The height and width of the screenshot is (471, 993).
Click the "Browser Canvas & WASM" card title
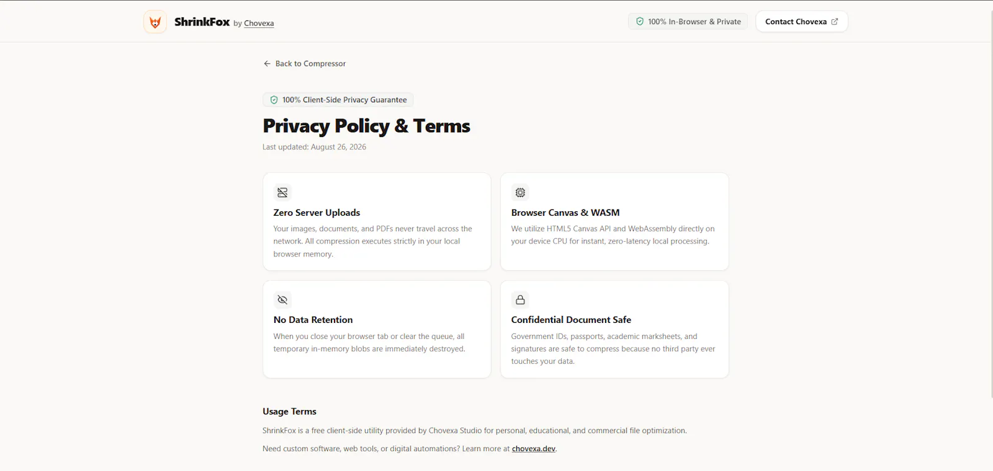click(x=565, y=213)
